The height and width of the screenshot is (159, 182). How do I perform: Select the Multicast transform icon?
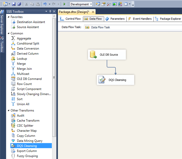tap(13, 74)
